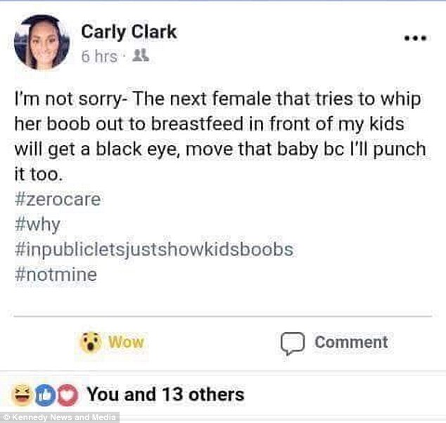Screen dimensions: 446x423
Task: Click the Kennedy News and Media watermark
Action: [x=59, y=416]
